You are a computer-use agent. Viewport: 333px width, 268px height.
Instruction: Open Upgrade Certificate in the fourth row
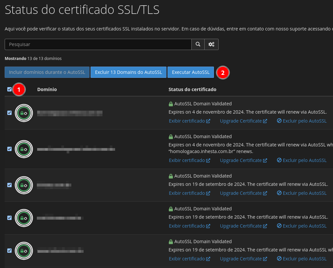(x=243, y=226)
